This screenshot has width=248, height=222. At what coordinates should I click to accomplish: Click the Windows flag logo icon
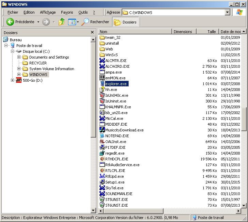(239, 12)
